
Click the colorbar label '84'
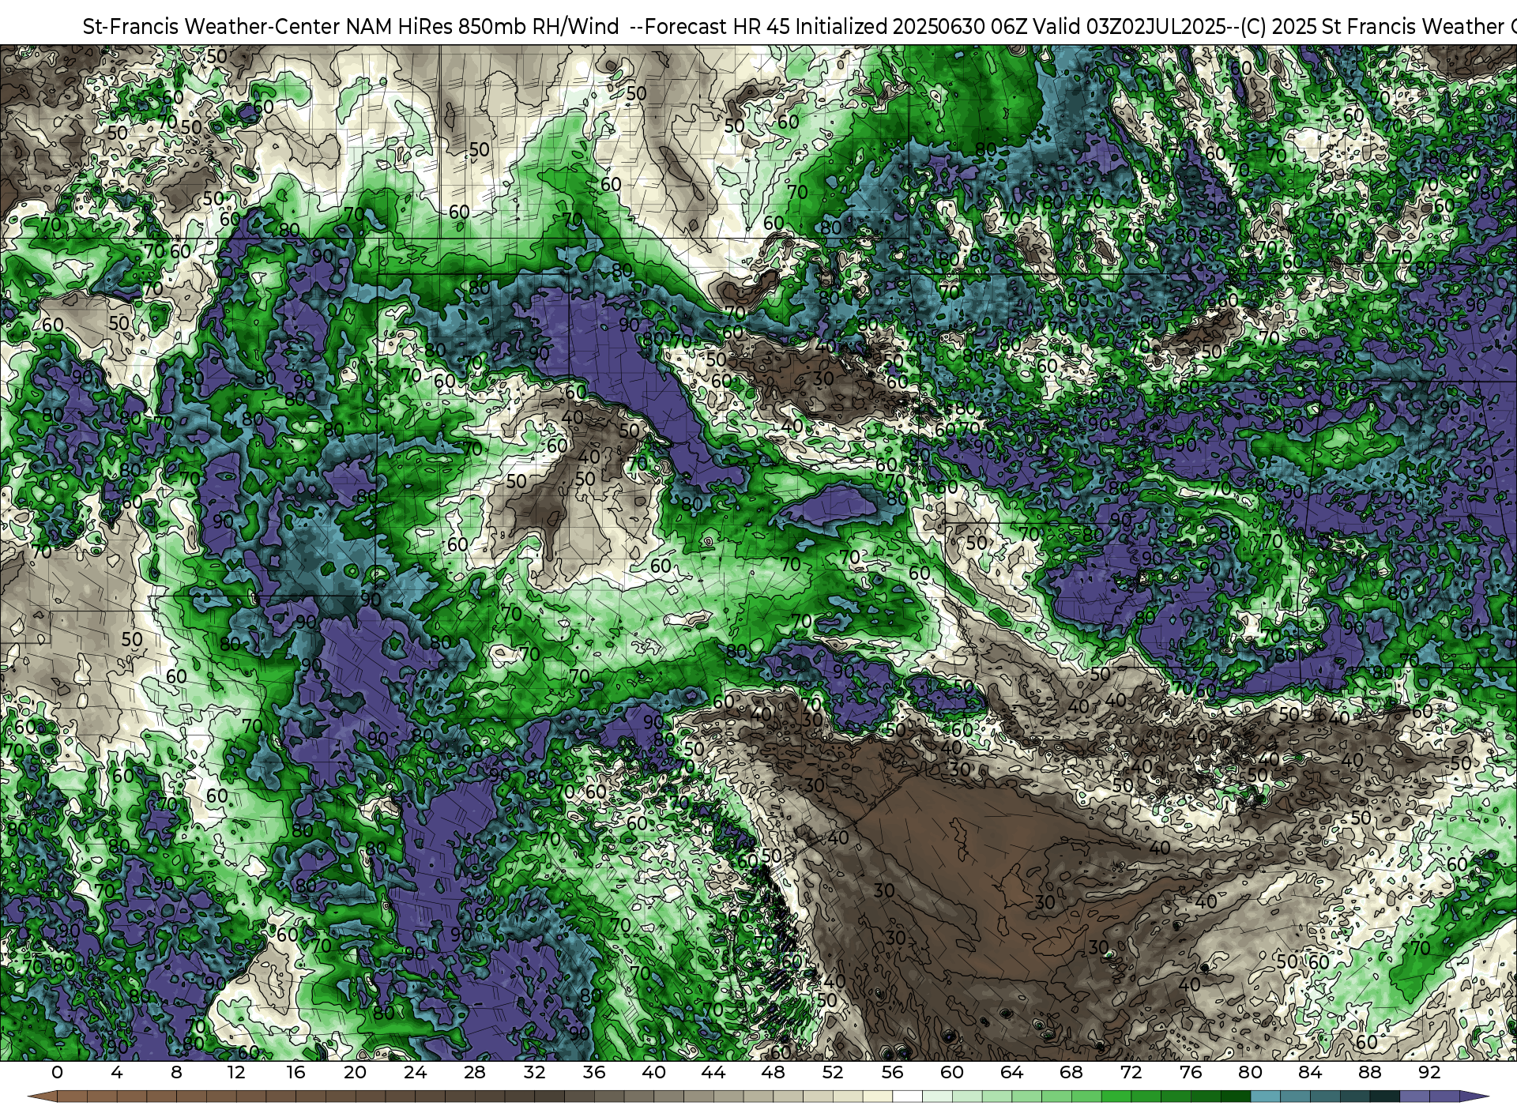click(x=1309, y=1072)
